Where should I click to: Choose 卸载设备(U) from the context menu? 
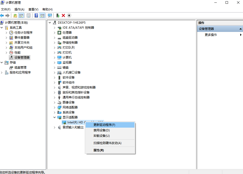tap(102, 136)
